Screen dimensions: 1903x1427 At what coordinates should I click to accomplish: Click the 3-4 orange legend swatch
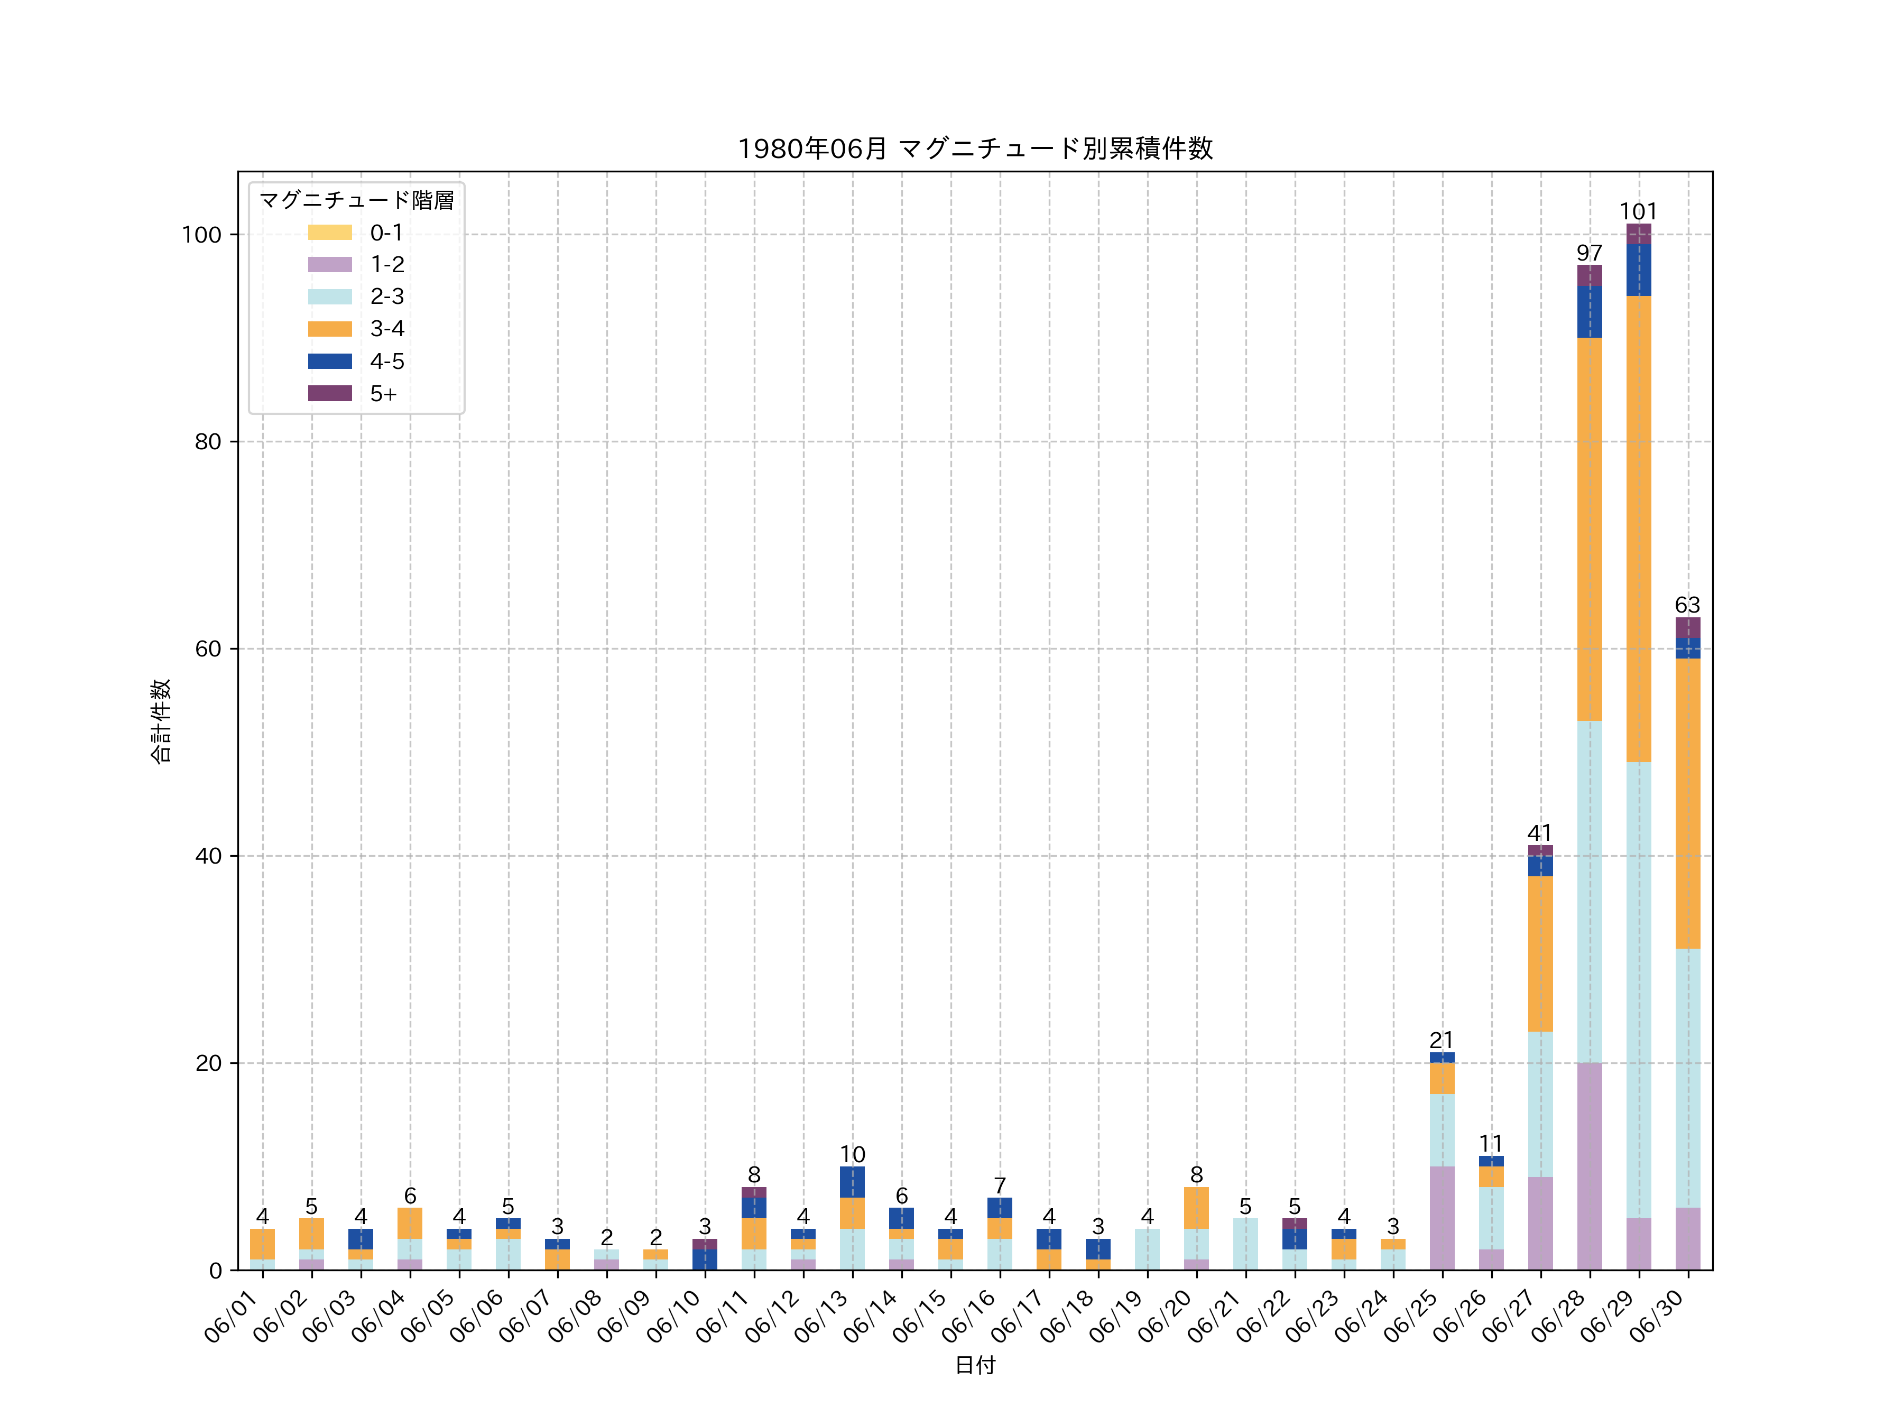coord(329,329)
